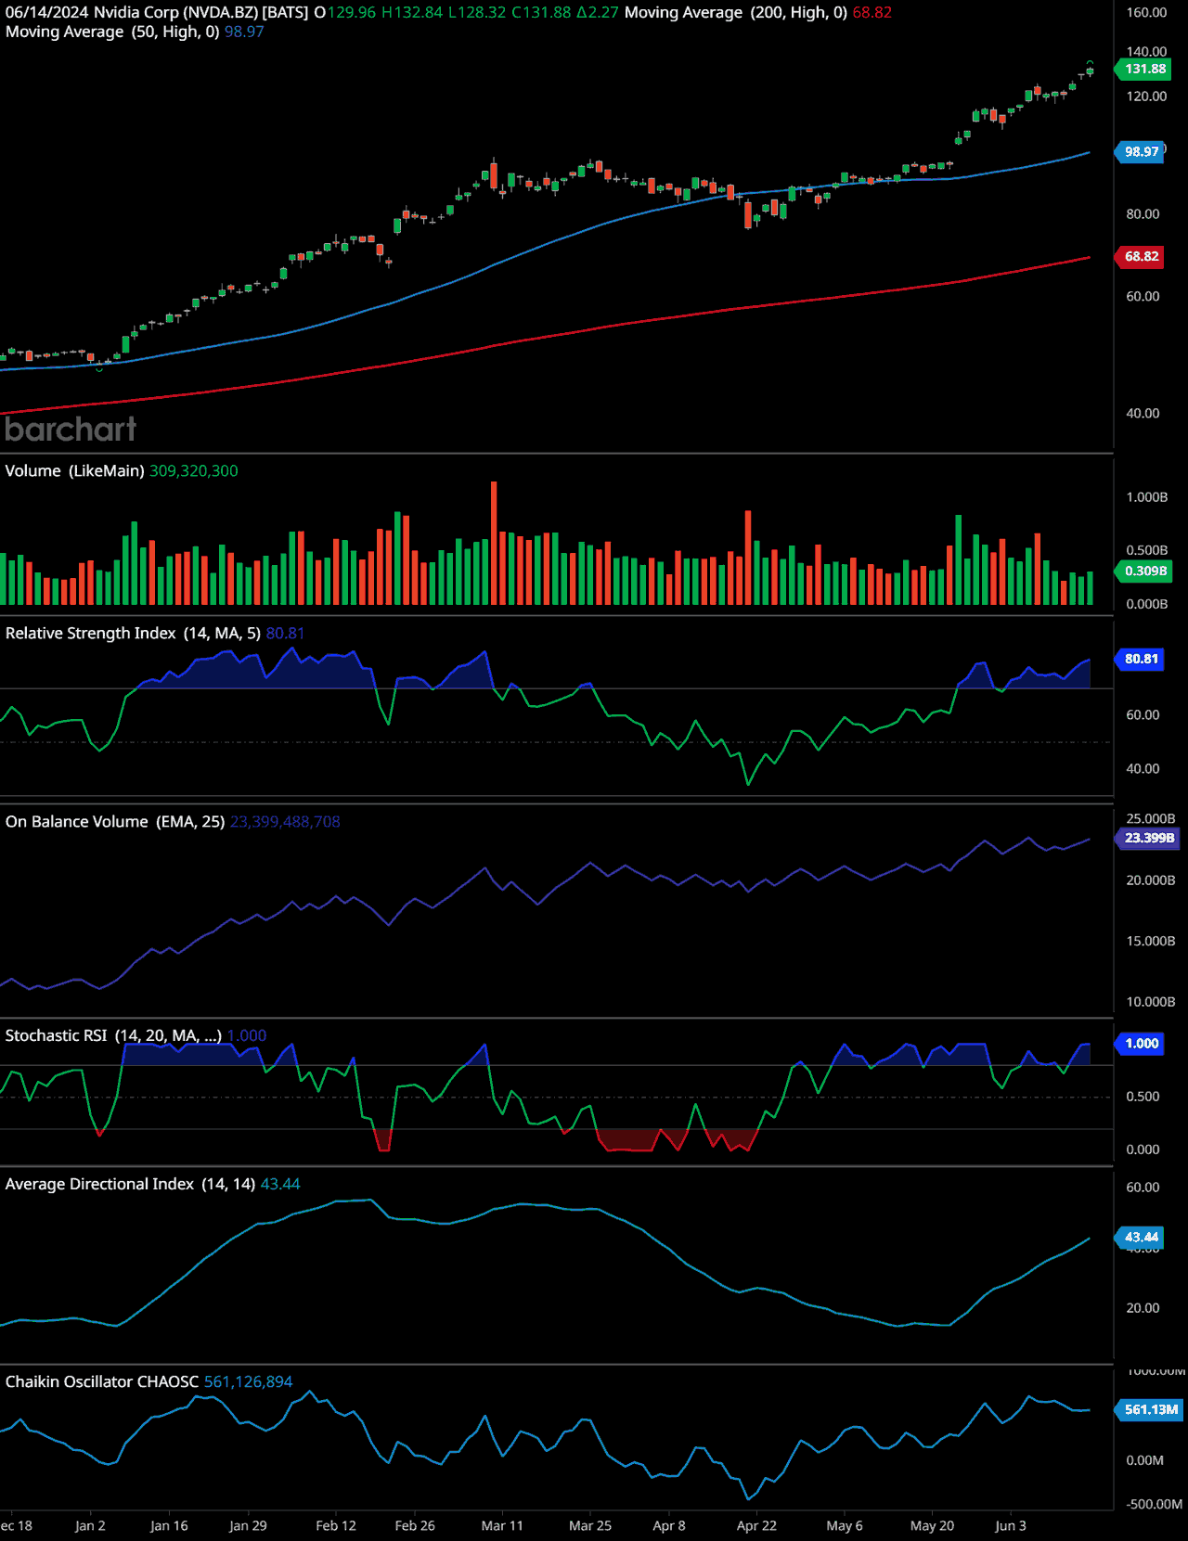Select the open price value 129.96

tap(352, 13)
